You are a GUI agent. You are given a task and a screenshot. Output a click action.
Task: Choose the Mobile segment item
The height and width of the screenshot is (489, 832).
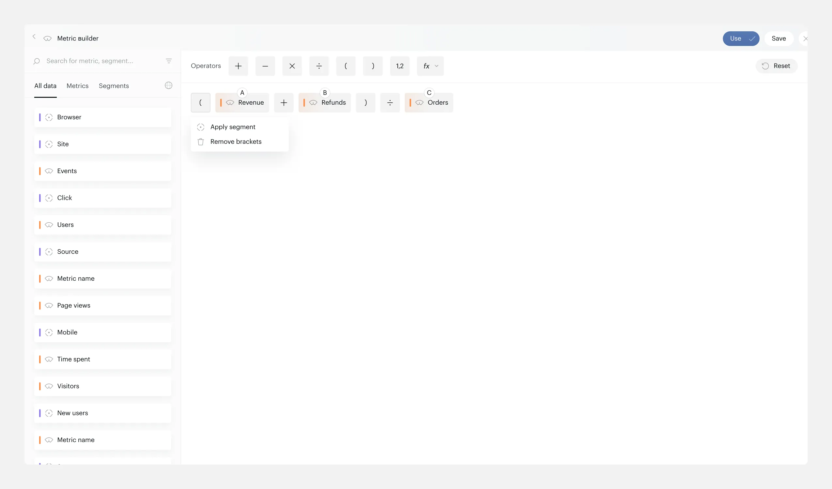point(103,332)
